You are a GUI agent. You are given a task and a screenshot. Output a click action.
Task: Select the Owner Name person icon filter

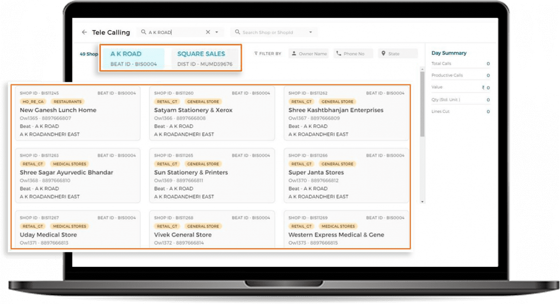click(x=293, y=54)
